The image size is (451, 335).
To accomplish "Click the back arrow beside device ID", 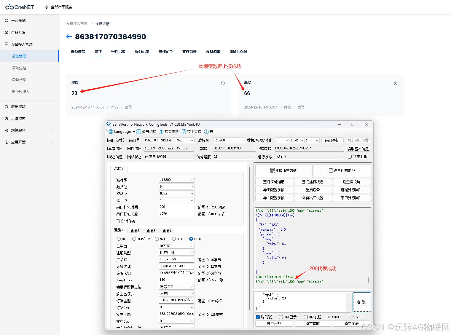I will pos(69,36).
